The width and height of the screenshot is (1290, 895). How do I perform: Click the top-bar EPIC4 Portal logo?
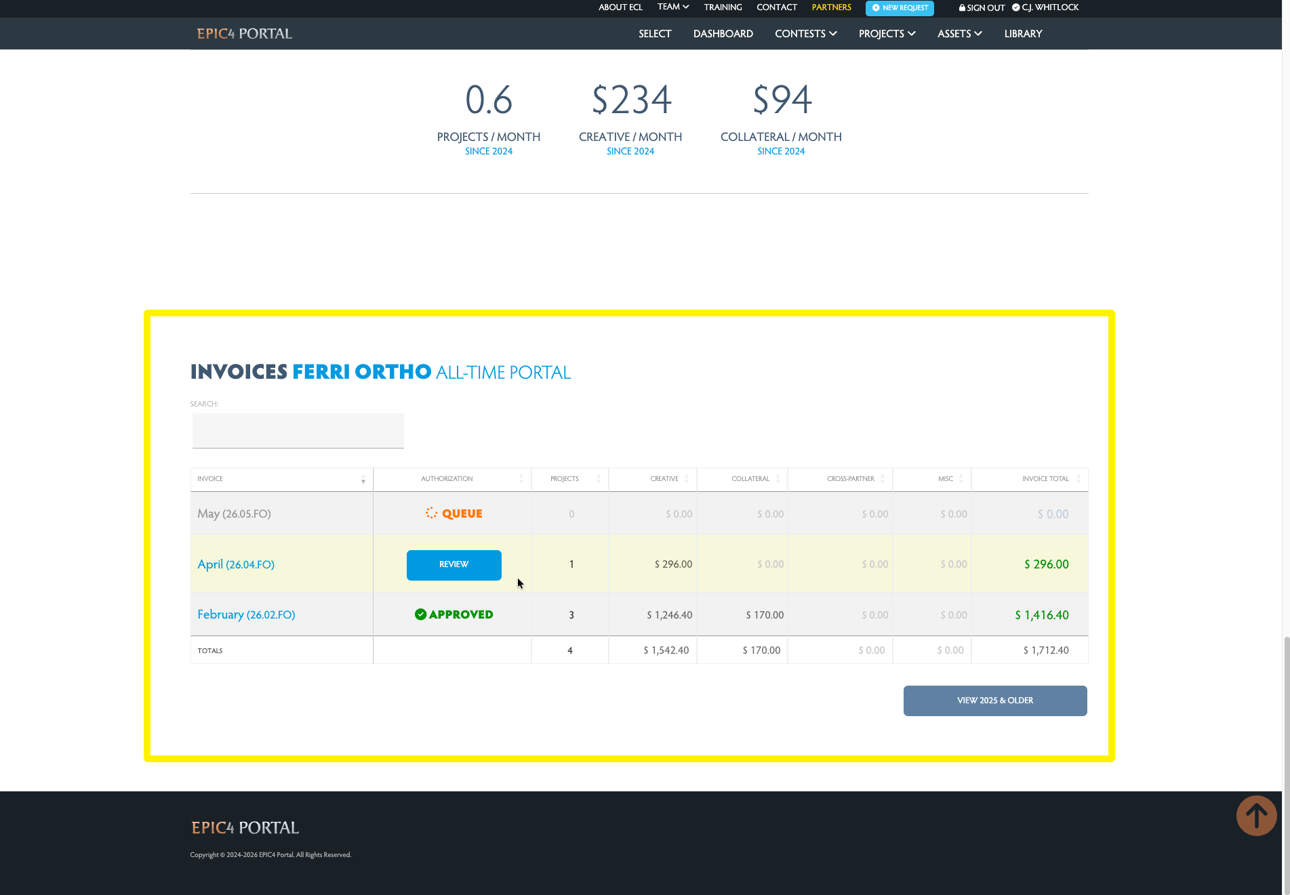tap(244, 34)
